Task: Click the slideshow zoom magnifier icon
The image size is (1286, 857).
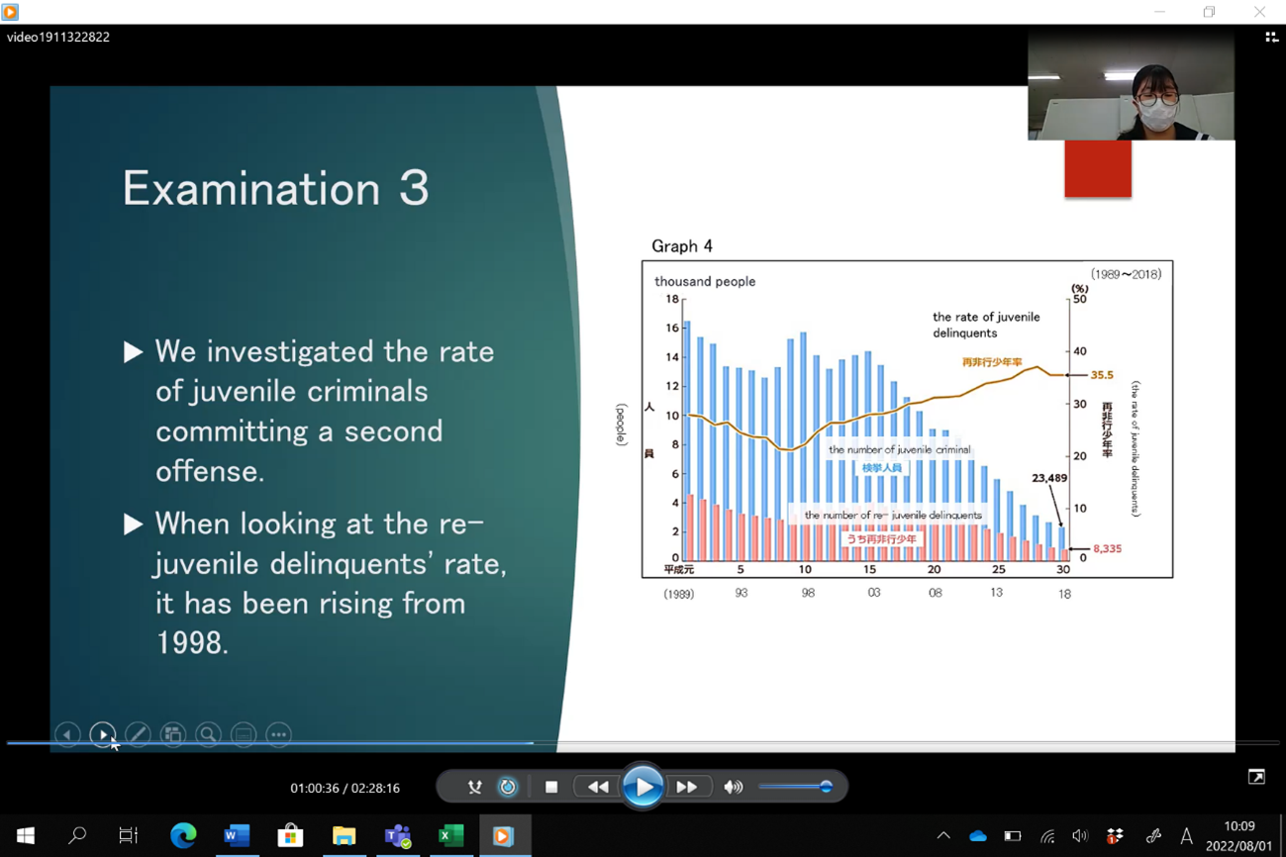Action: click(208, 734)
